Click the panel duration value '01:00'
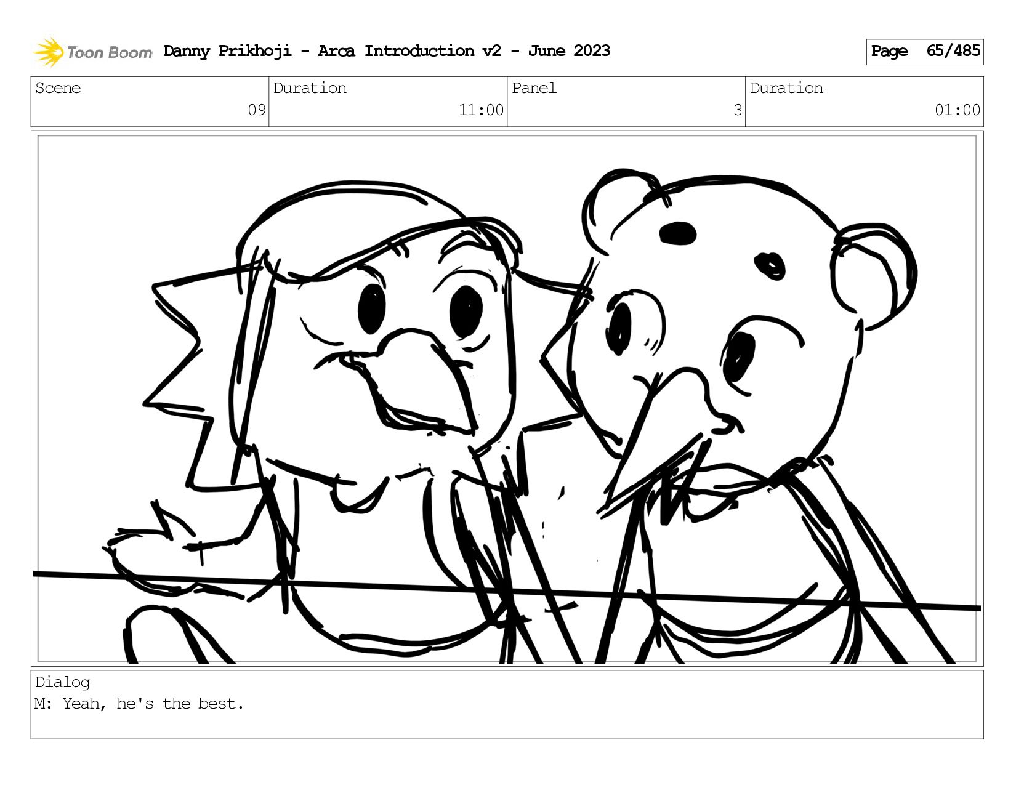This screenshot has height=785, width=1016. coord(958,110)
